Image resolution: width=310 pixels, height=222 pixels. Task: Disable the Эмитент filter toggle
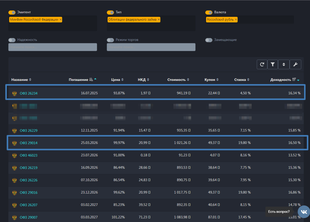coord(12,12)
